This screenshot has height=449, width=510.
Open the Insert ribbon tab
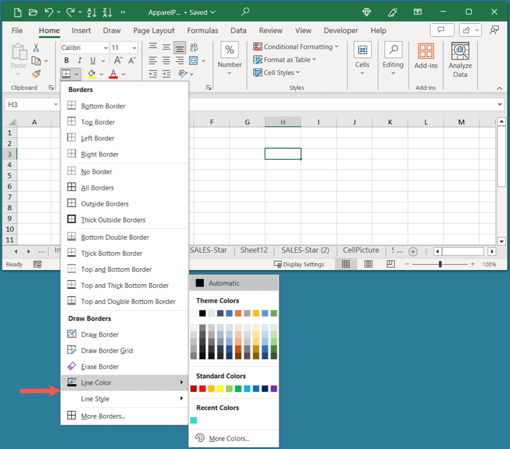tap(81, 31)
